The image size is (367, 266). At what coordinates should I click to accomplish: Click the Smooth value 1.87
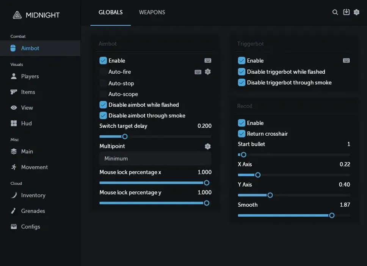pyautogui.click(x=345, y=205)
